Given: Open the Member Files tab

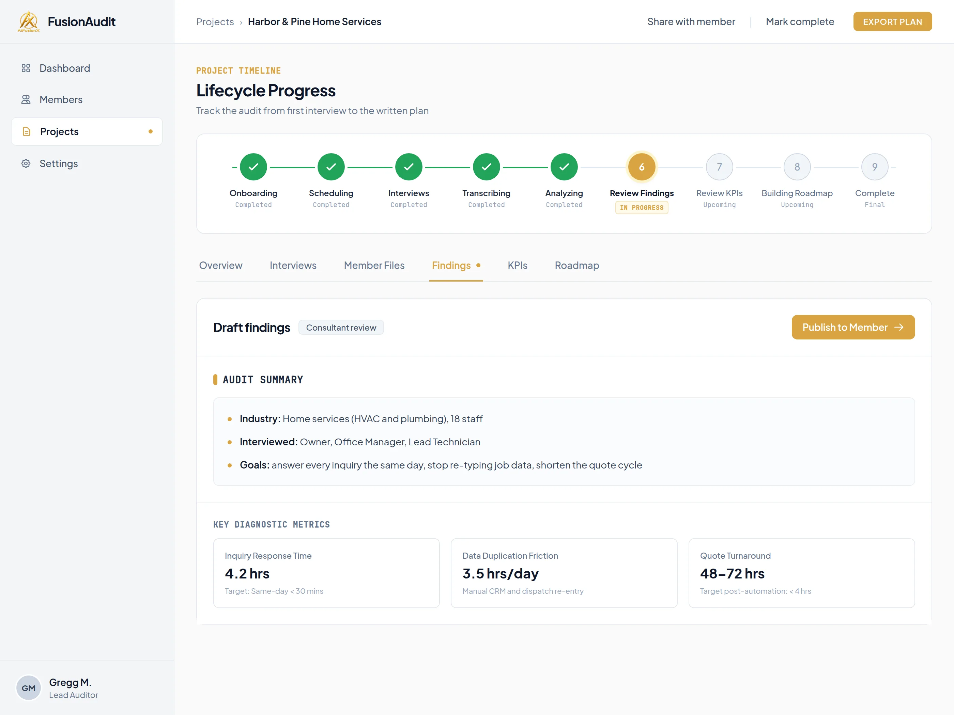Looking at the screenshot, I should (x=374, y=266).
